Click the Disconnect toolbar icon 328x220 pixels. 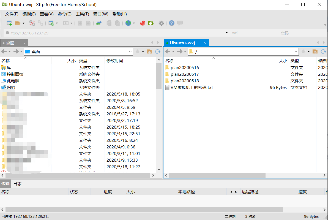pos(32,23)
